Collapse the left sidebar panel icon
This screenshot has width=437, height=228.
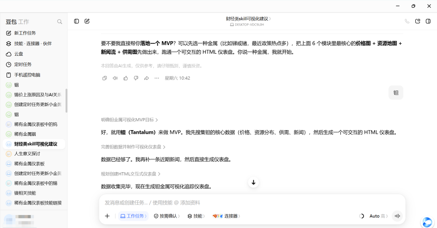click(x=76, y=21)
